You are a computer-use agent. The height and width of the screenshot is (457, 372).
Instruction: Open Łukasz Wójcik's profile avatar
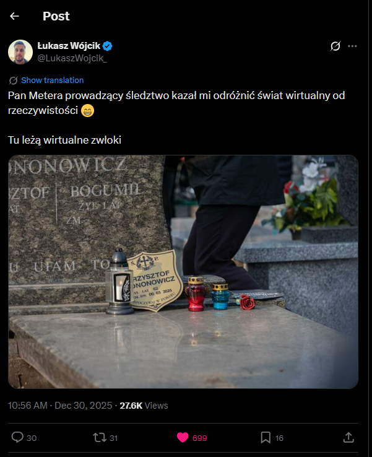coord(20,52)
